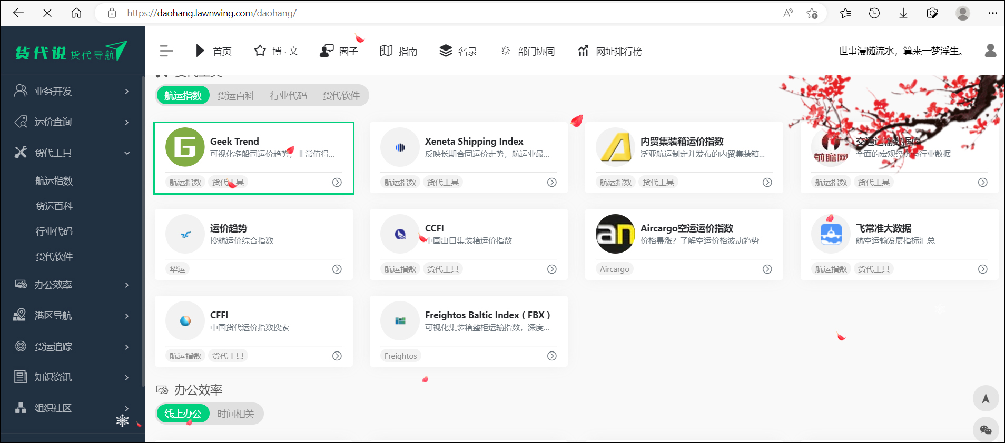The image size is (1005, 443).
Task: Open the browser settings ellipsis menu
Action: [x=993, y=13]
